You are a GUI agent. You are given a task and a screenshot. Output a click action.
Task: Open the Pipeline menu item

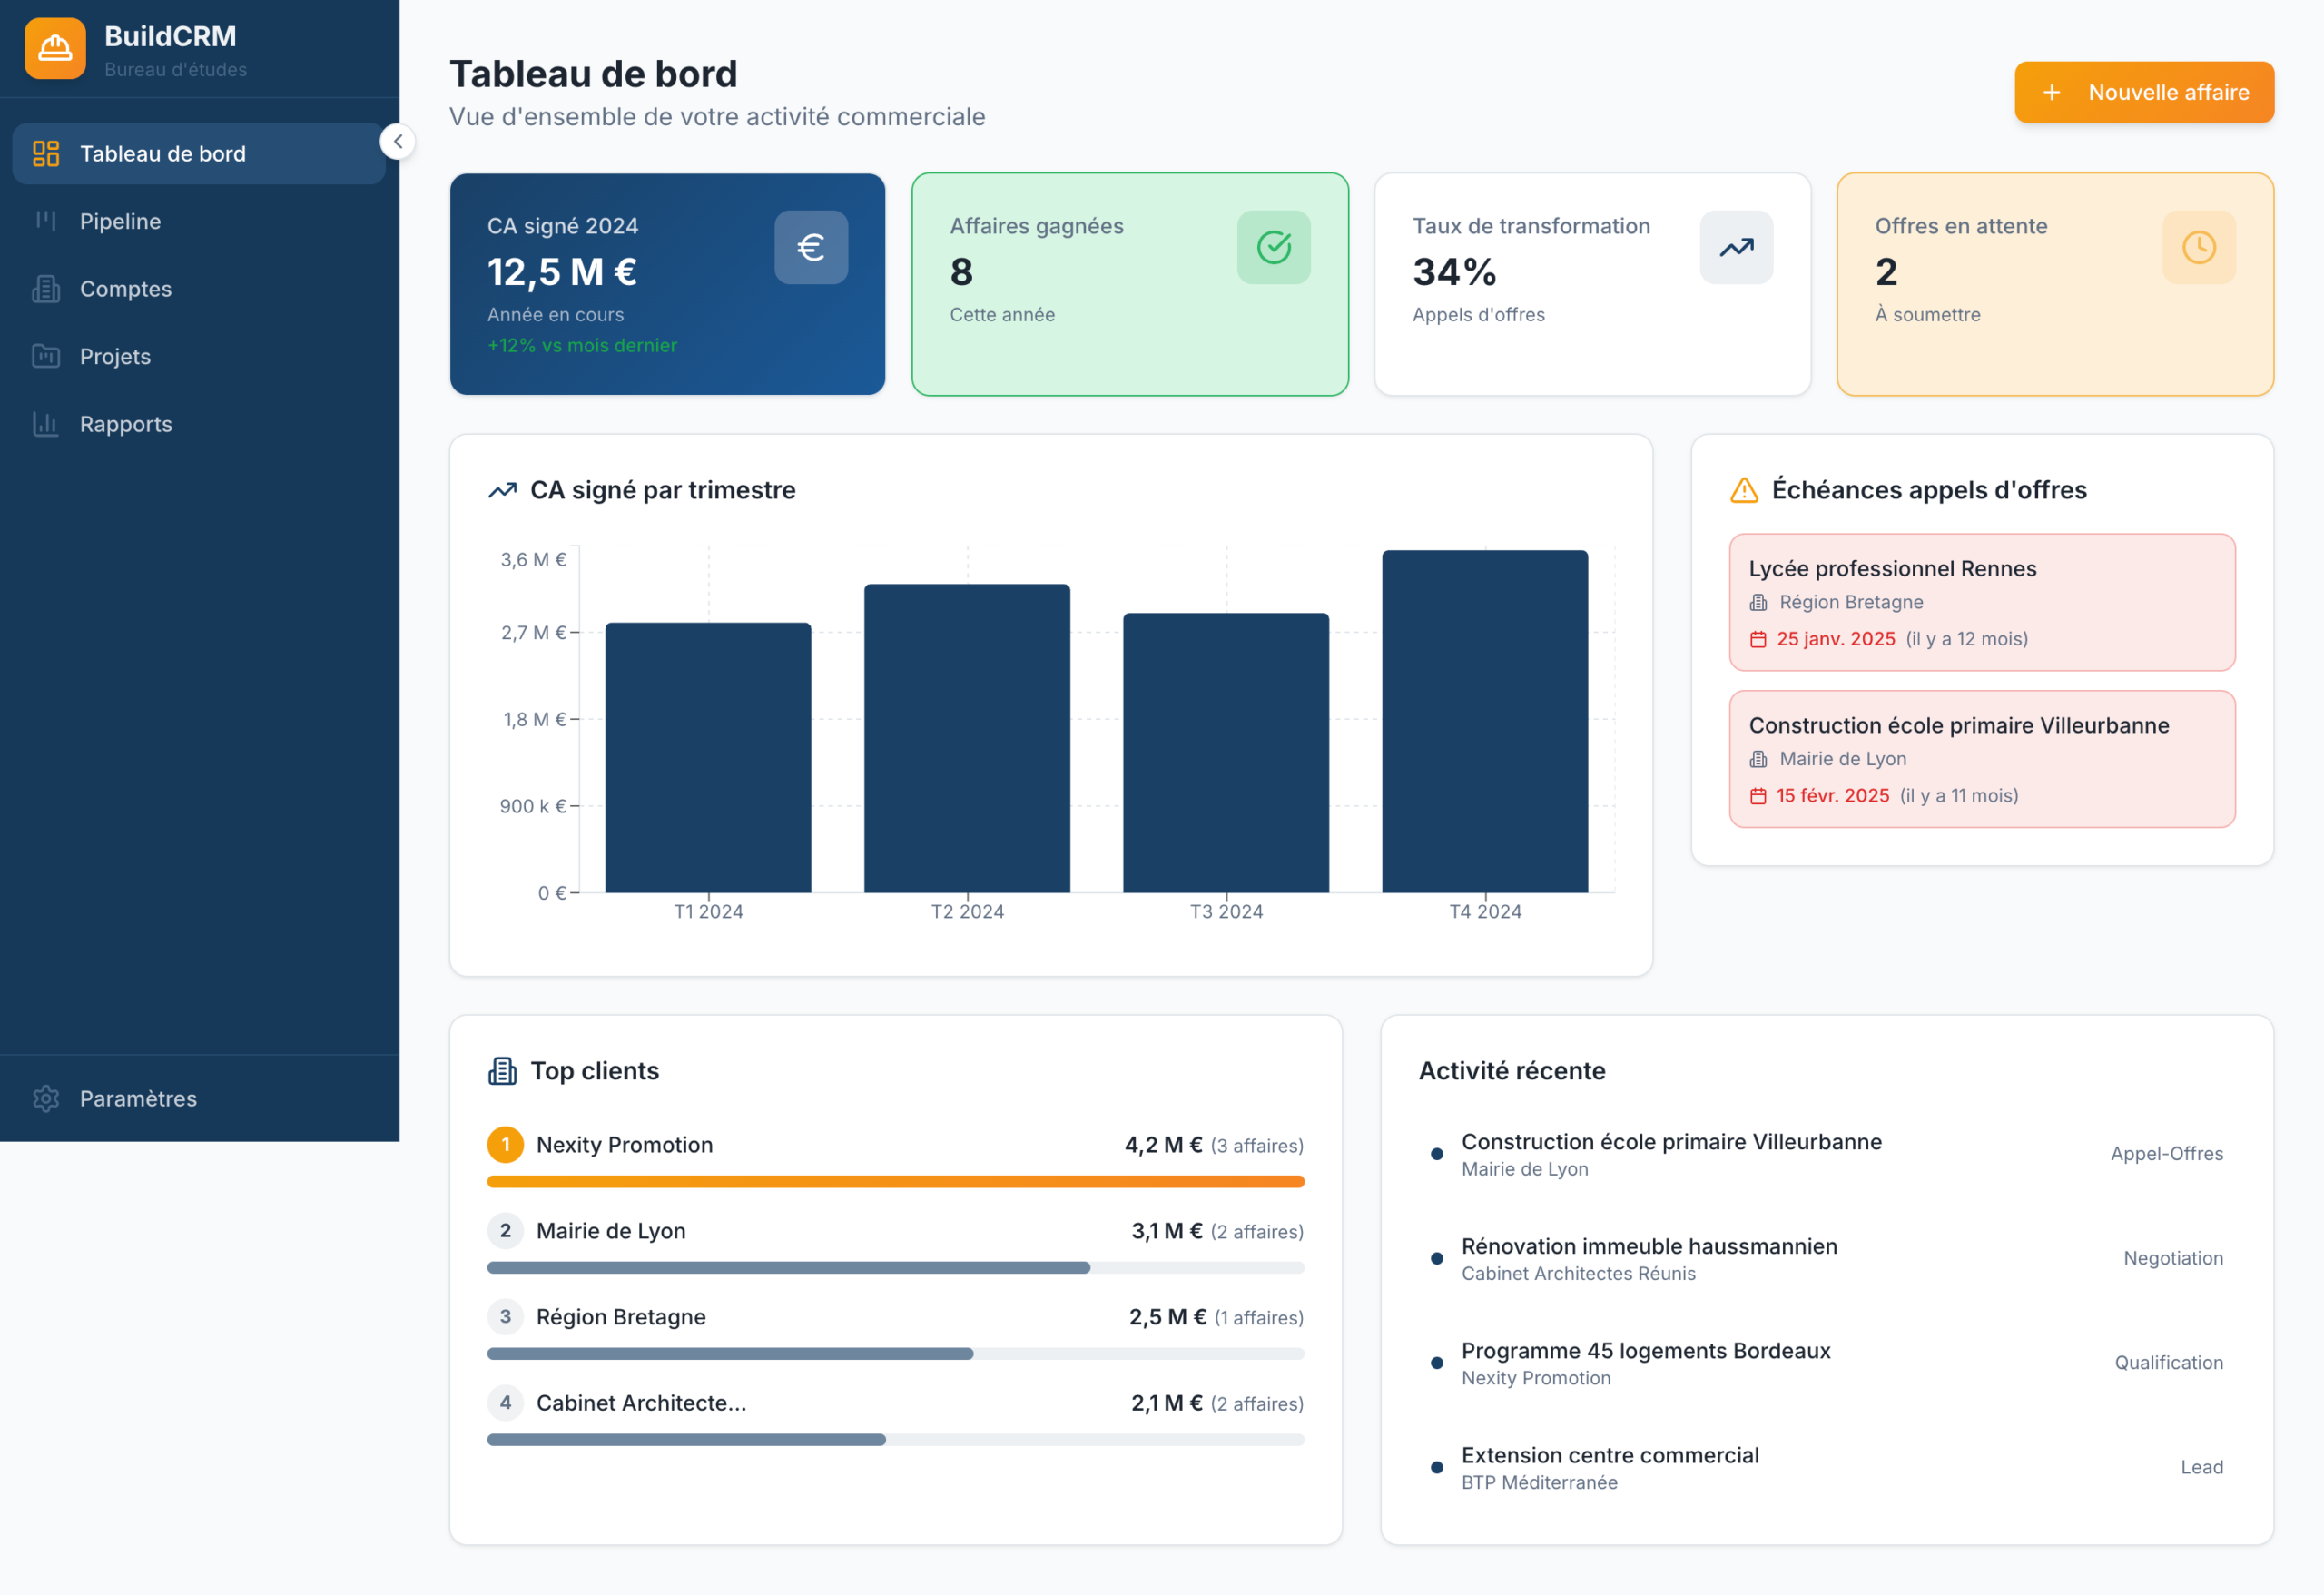[x=120, y=221]
